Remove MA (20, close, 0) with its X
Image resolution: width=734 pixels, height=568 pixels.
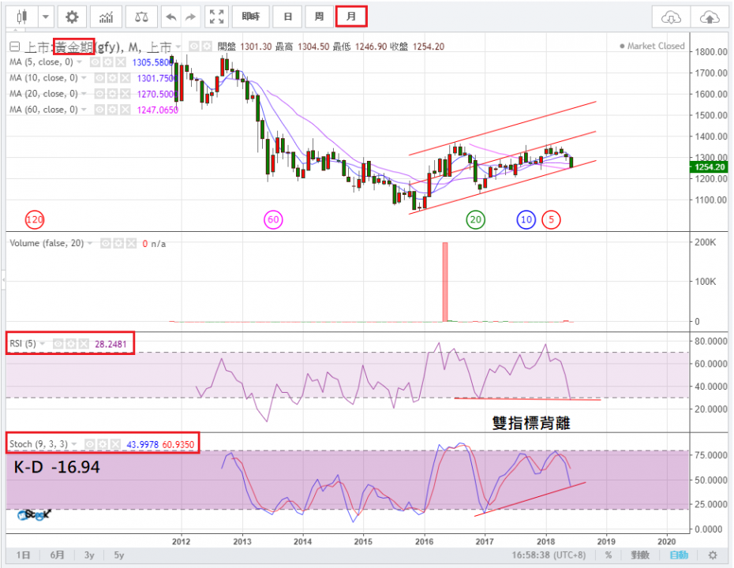pyautogui.click(x=125, y=94)
